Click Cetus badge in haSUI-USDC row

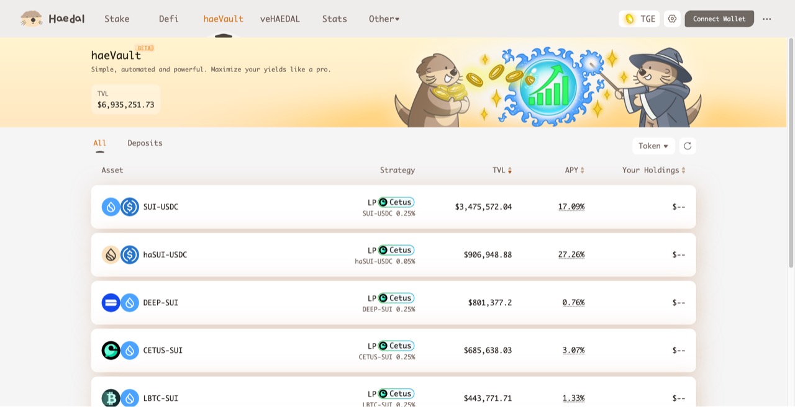(x=396, y=250)
